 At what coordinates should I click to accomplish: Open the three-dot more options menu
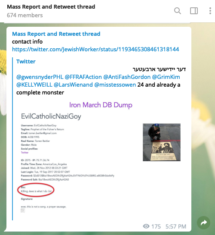click(210, 11)
